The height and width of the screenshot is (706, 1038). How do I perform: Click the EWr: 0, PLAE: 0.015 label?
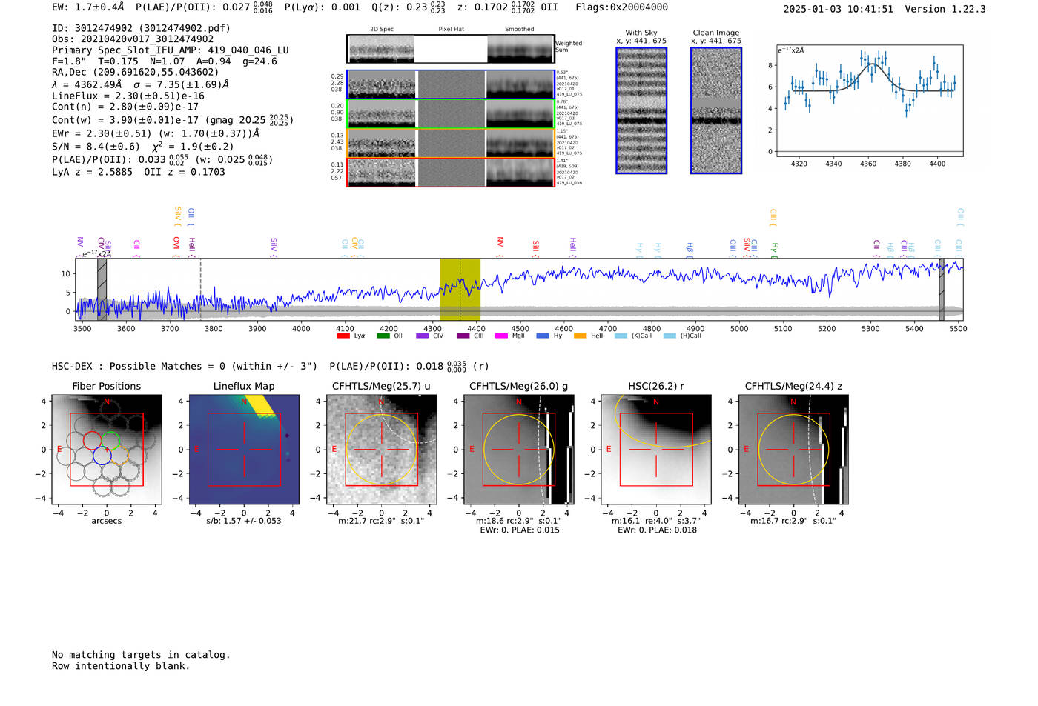pyautogui.click(x=520, y=530)
